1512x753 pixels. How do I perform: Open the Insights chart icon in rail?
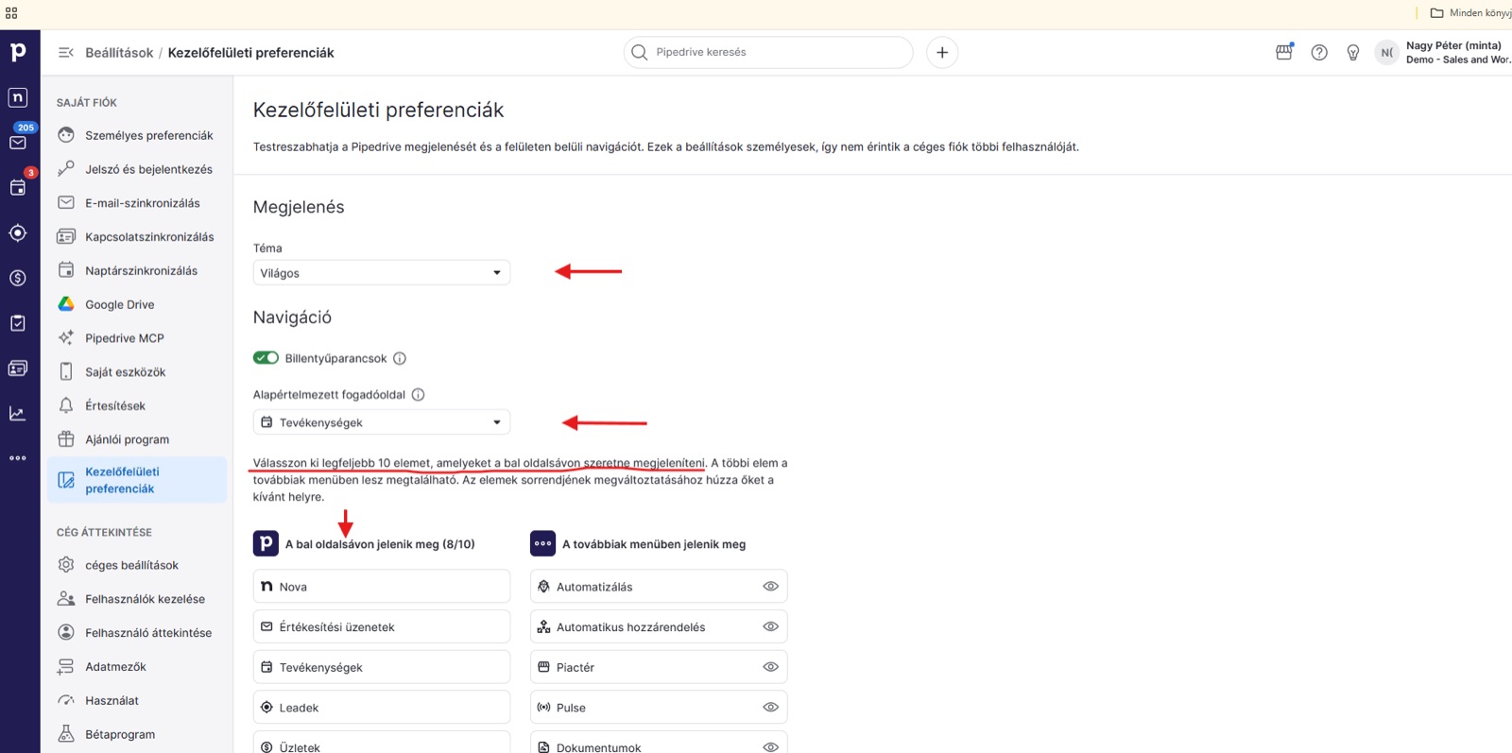[18, 413]
